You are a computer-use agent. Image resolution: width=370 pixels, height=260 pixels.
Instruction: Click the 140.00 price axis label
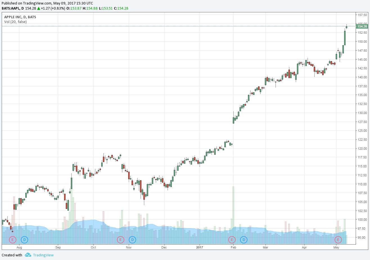click(x=362, y=77)
